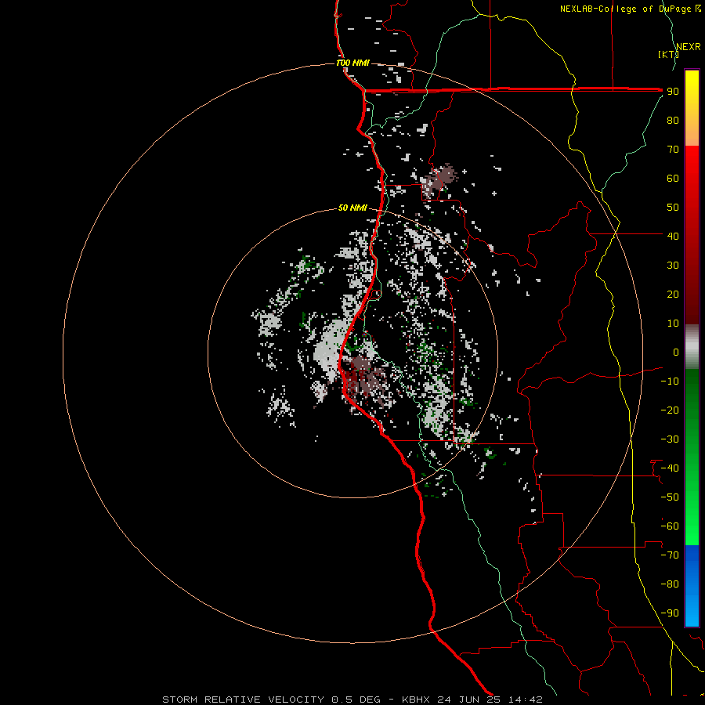The image size is (705, 705).
Task: Click the -70 value on velocity scale
Action: 670,555
